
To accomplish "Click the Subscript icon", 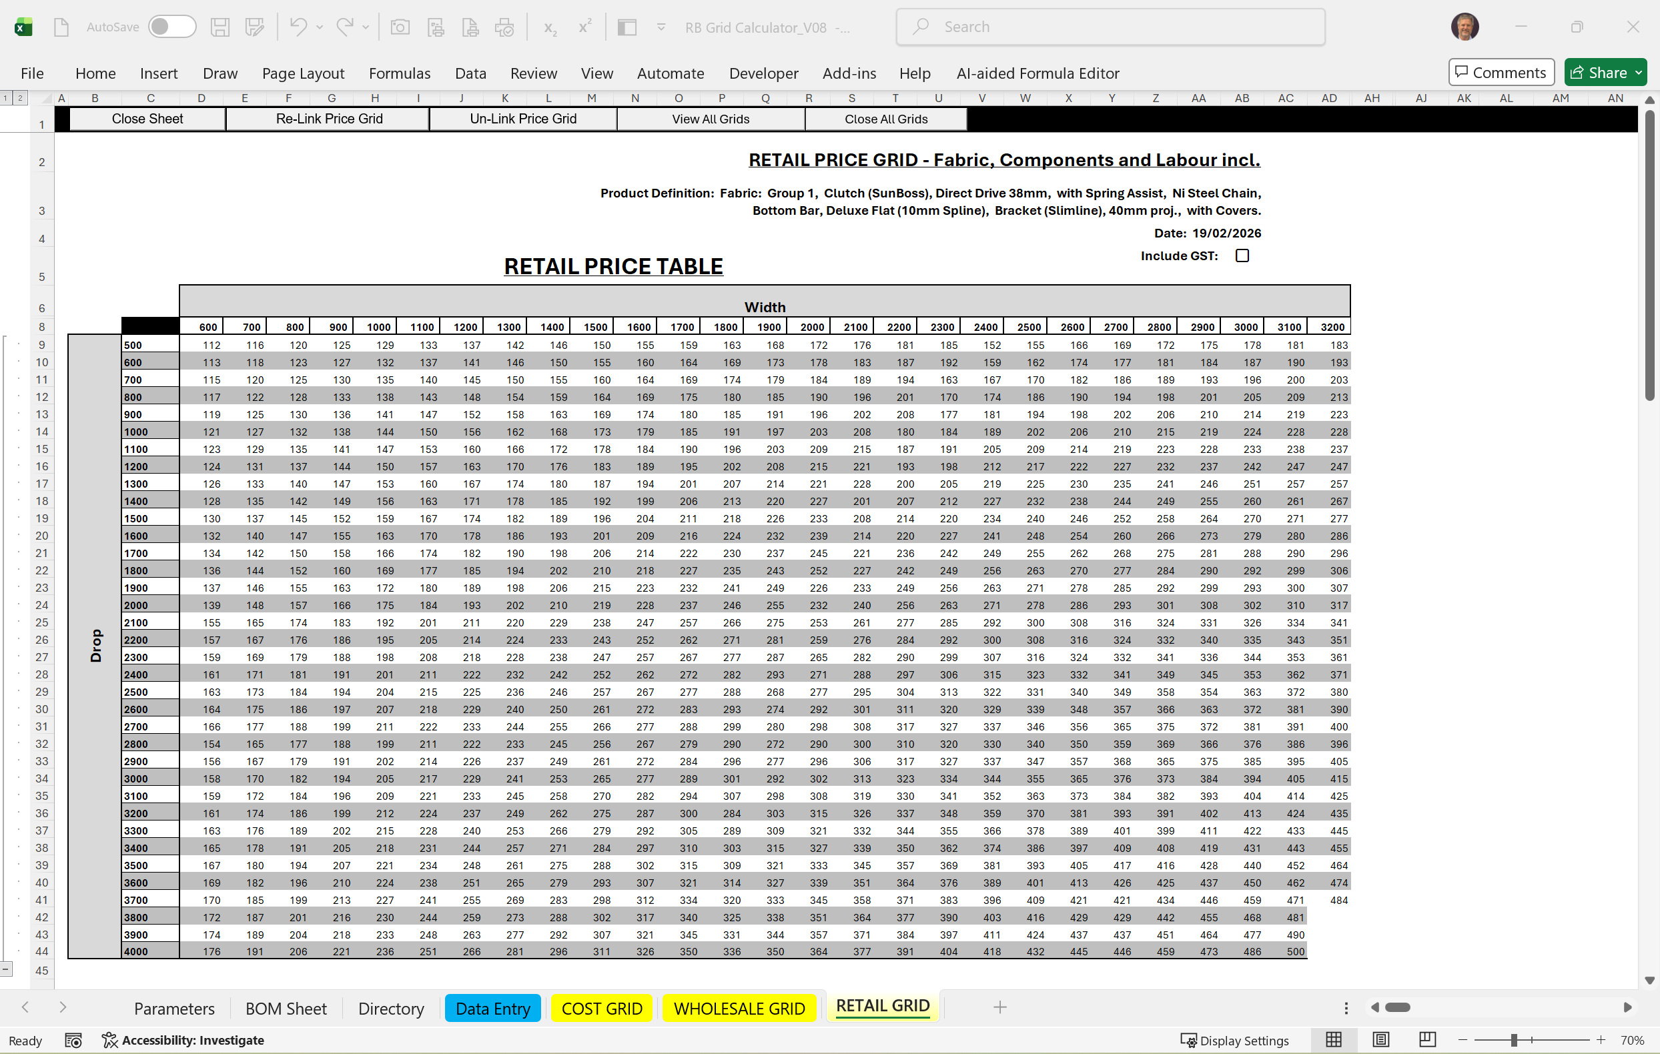I will [549, 27].
